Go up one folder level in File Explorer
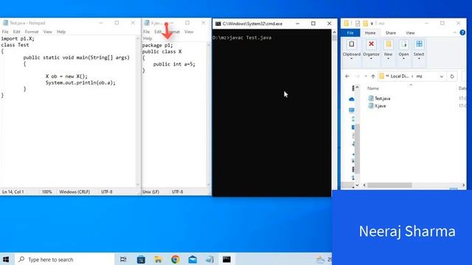Image resolution: width=472 pixels, height=265 pixels. 373,77
